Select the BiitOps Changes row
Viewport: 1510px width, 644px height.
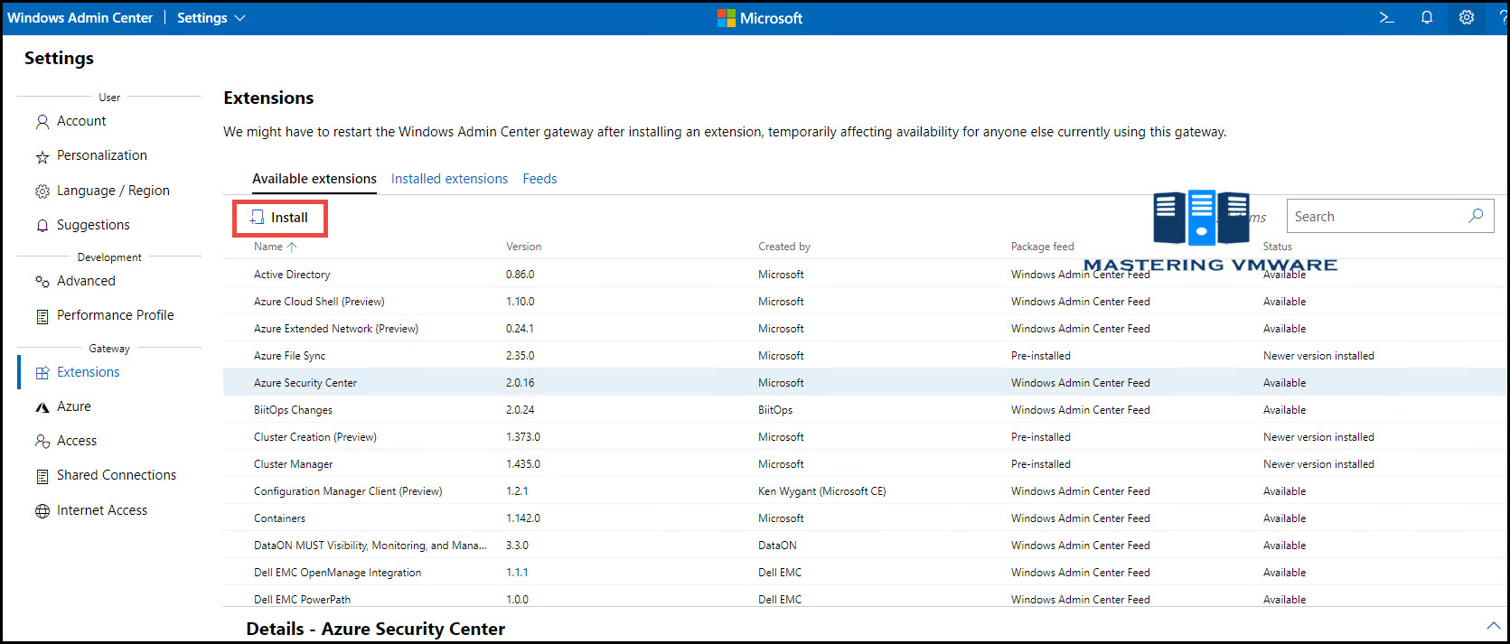(x=866, y=409)
